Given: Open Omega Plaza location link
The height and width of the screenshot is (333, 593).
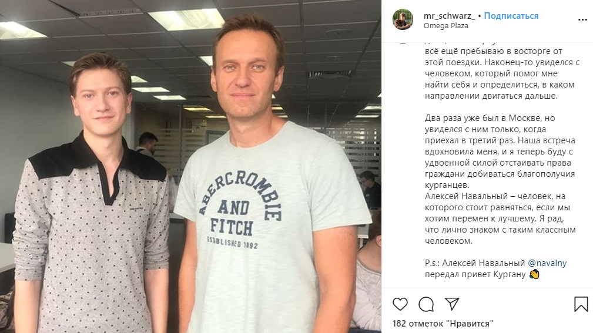Looking at the screenshot, I should [x=446, y=26].
